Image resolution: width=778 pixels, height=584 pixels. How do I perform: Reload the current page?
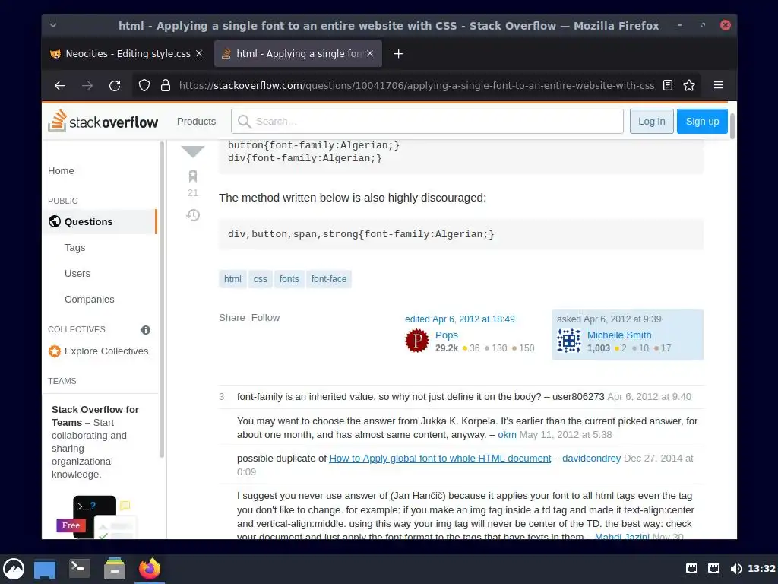click(x=115, y=85)
